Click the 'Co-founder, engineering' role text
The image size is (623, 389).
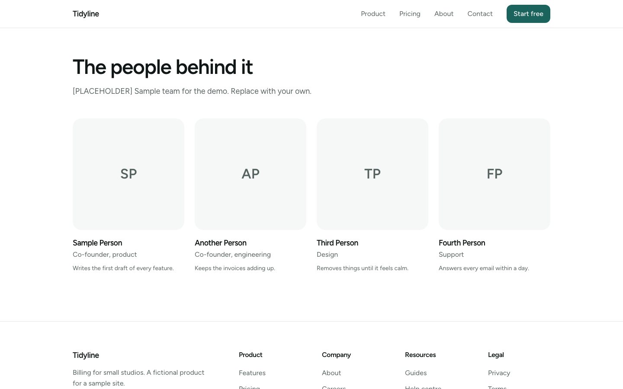(233, 255)
